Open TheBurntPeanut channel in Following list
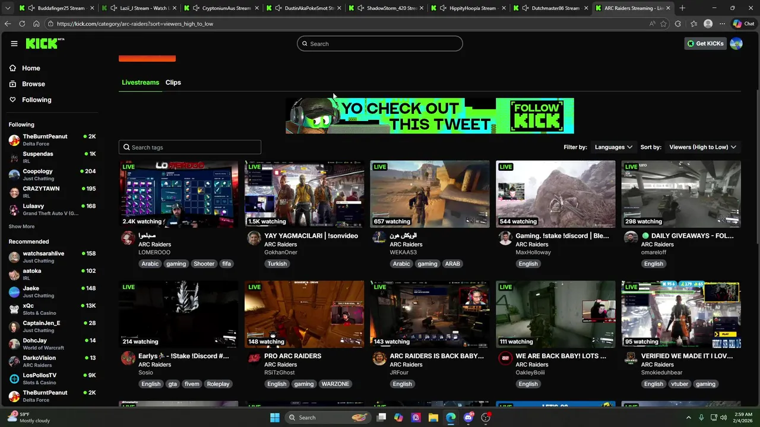The height and width of the screenshot is (427, 760). click(x=52, y=140)
